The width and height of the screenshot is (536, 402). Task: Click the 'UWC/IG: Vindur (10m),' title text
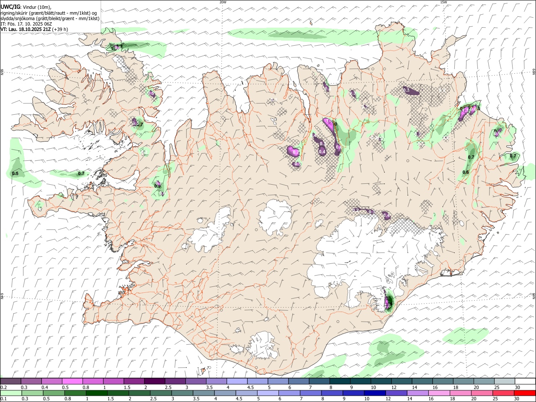pos(26,7)
